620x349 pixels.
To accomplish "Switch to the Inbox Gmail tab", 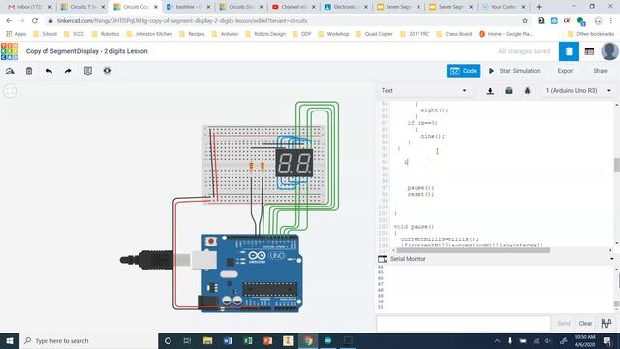I will 30,7.
